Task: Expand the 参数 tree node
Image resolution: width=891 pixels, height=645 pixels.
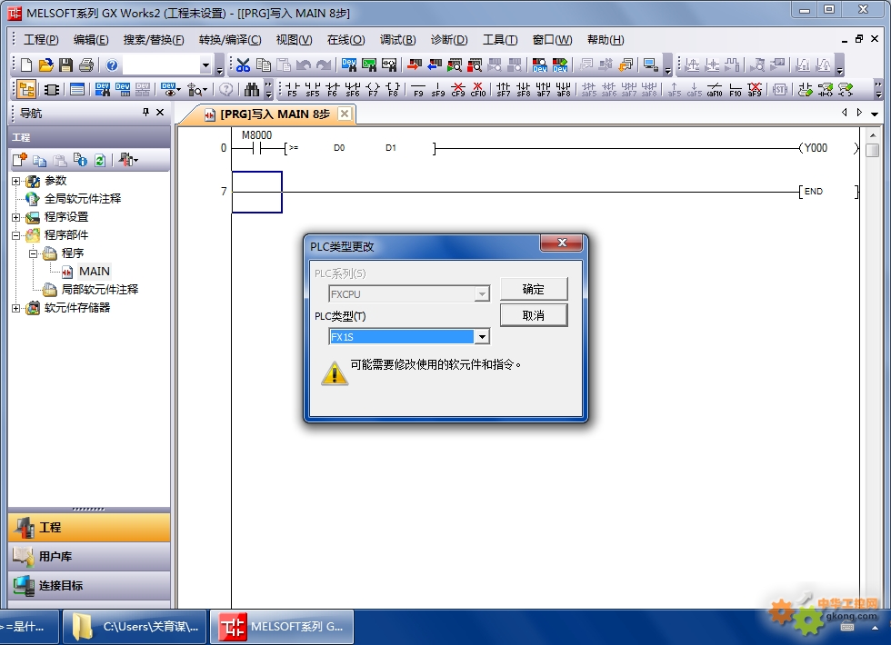Action: 16,181
